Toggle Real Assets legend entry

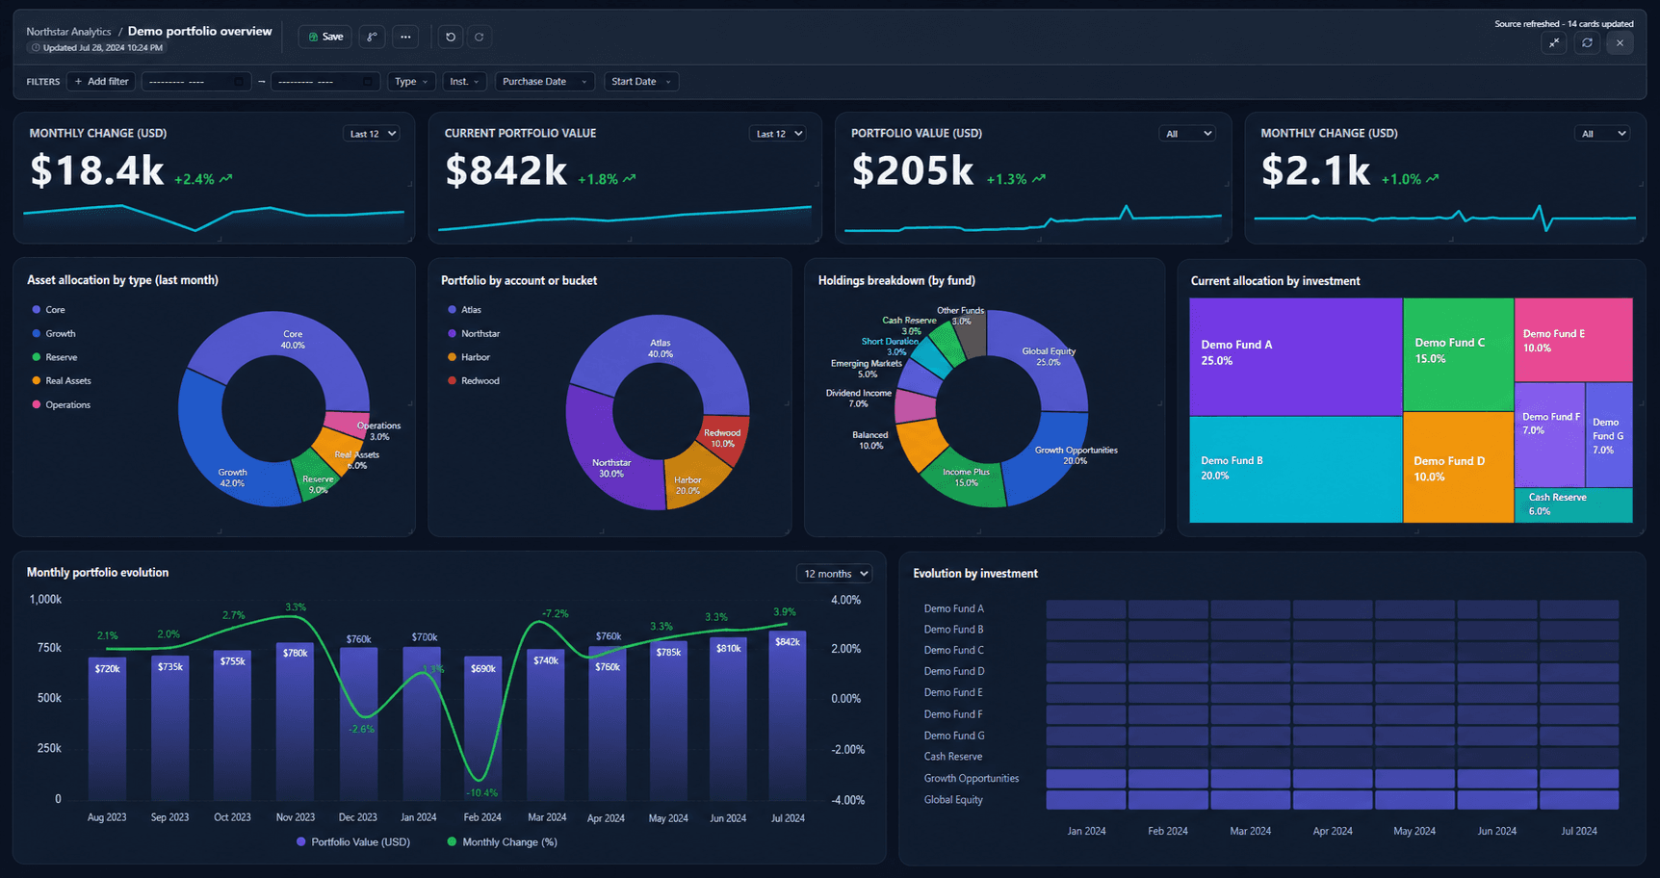(x=62, y=381)
